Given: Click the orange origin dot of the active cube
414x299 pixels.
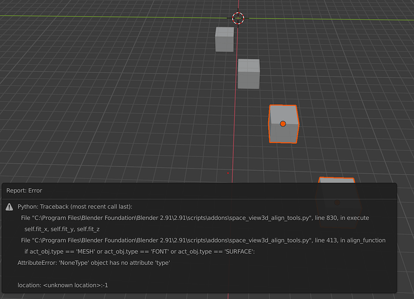Looking at the screenshot, I should click(283, 123).
